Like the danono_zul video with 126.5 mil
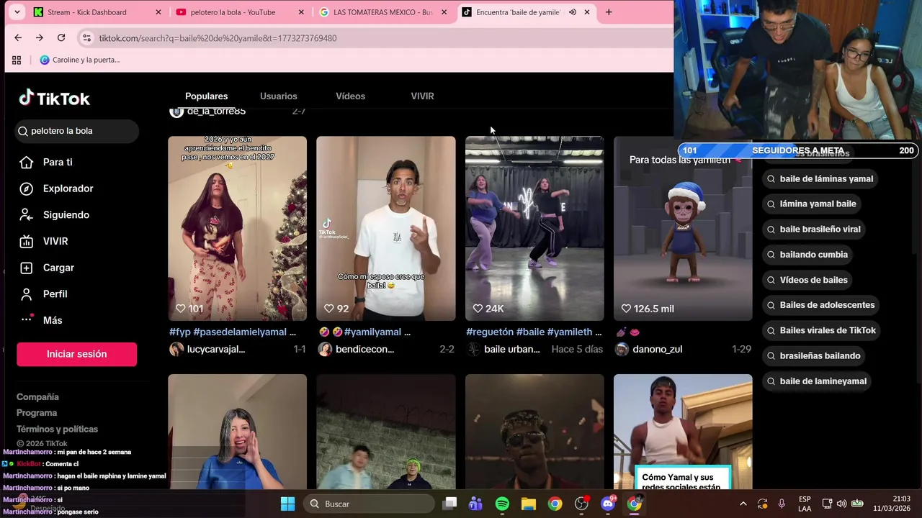 click(626, 309)
